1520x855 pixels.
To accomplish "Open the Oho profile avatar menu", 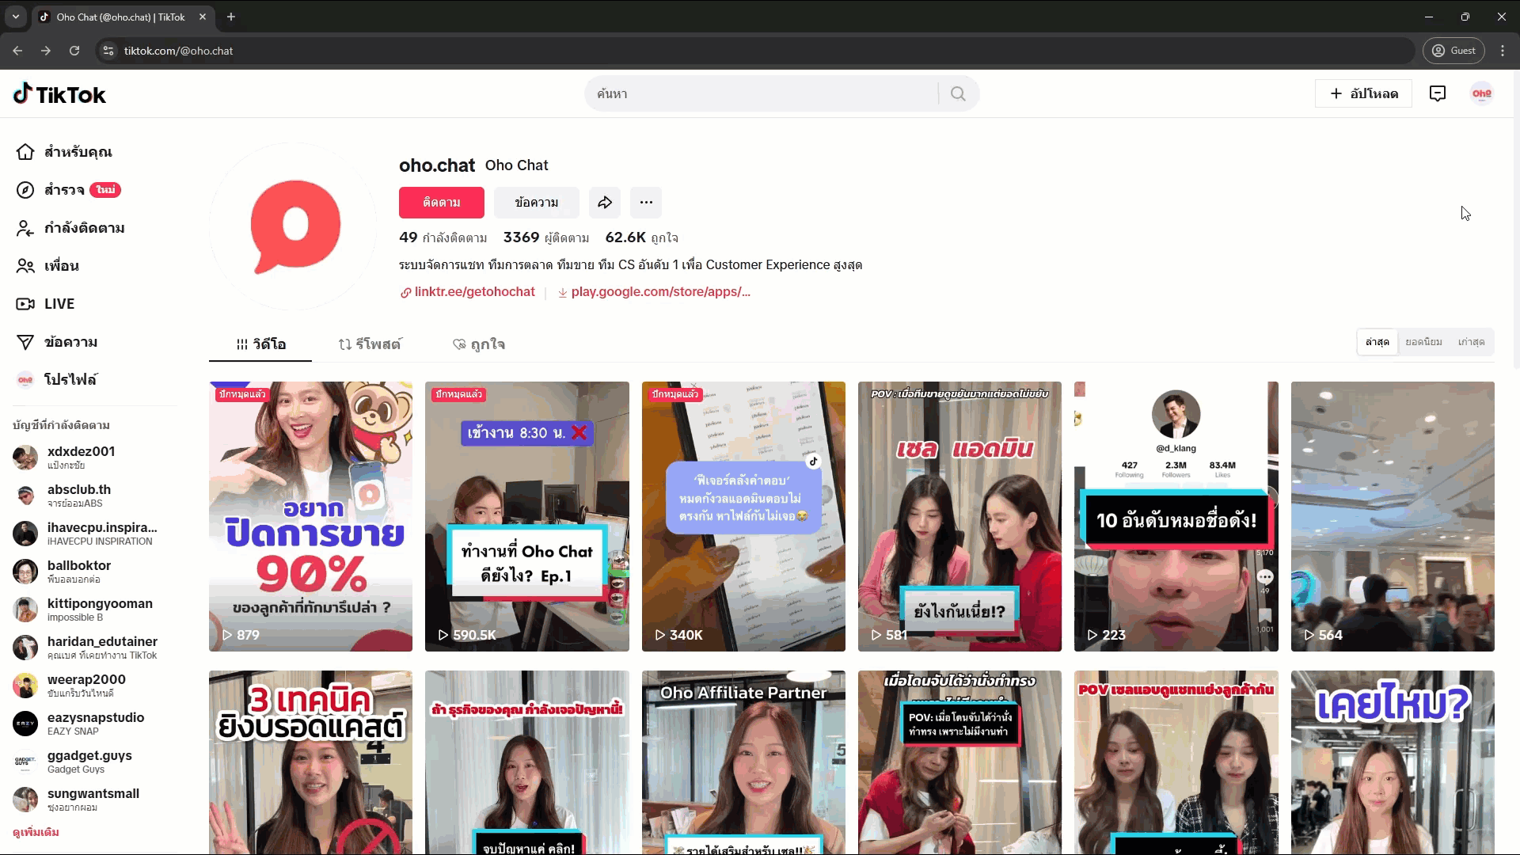I will (x=1482, y=93).
